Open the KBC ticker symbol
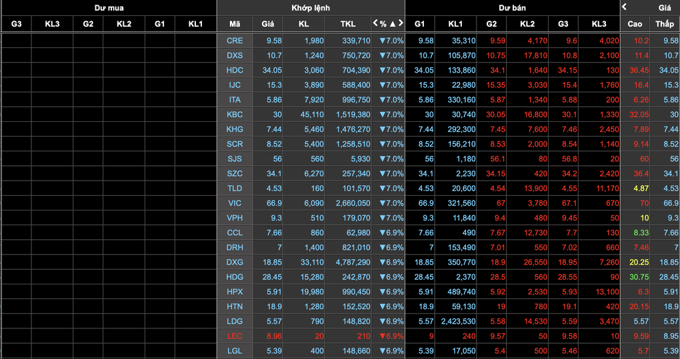 [x=235, y=115]
